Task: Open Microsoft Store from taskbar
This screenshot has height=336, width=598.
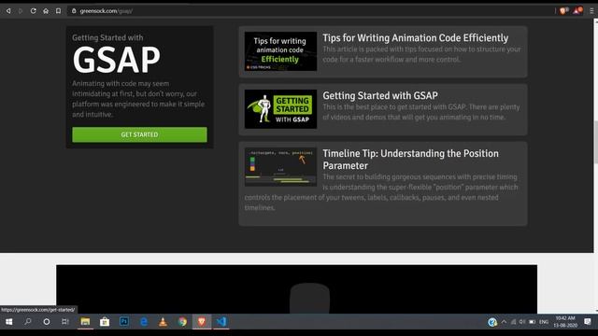Action: [105, 322]
